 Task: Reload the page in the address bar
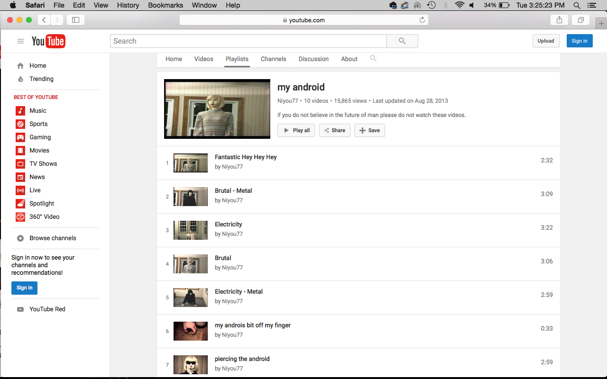tap(422, 20)
